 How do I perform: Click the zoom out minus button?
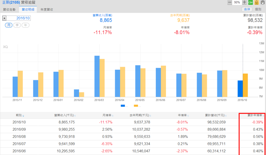pyautogui.click(x=230, y=2)
